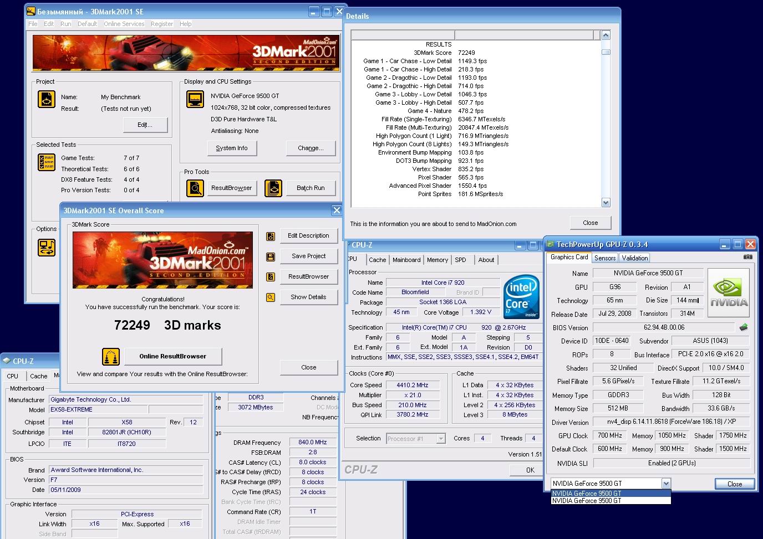Click the Show Details magnifier icon

(x=271, y=297)
